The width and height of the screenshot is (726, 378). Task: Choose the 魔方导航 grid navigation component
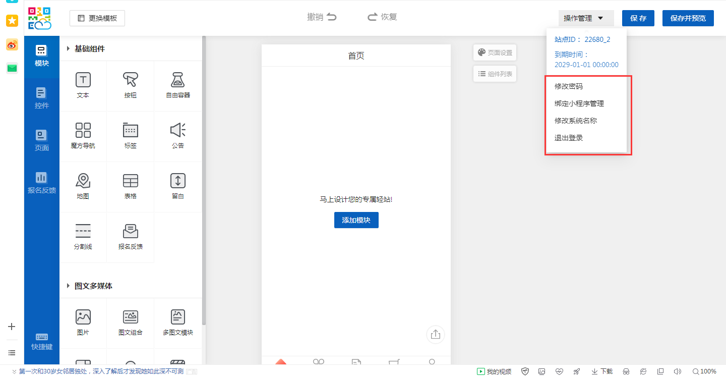(x=83, y=130)
